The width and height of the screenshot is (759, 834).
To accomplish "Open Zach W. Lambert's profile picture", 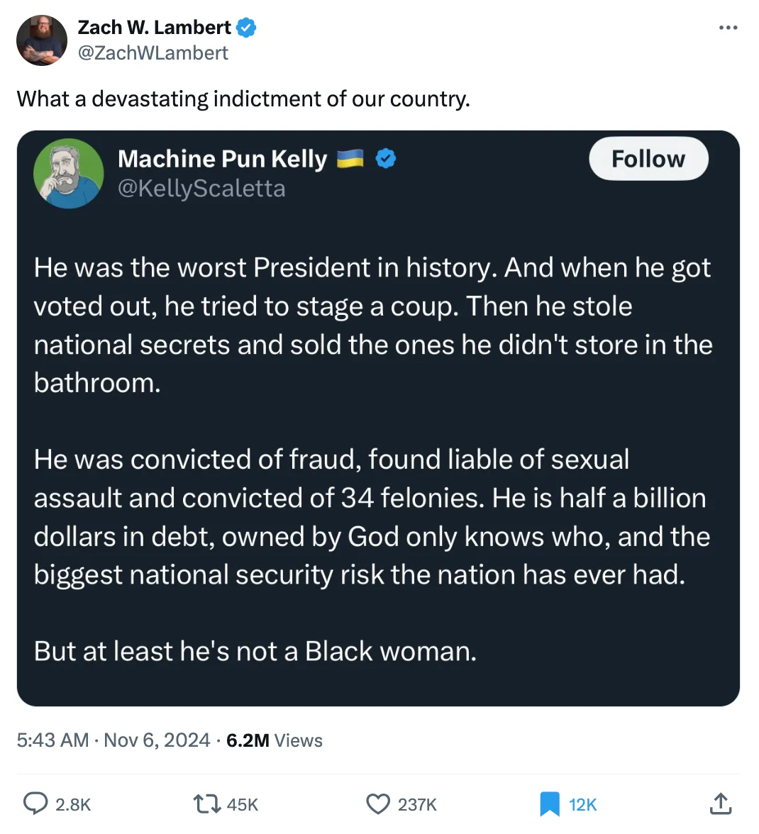I will click(42, 40).
